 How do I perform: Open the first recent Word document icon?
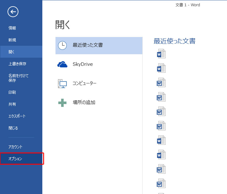click(x=161, y=54)
